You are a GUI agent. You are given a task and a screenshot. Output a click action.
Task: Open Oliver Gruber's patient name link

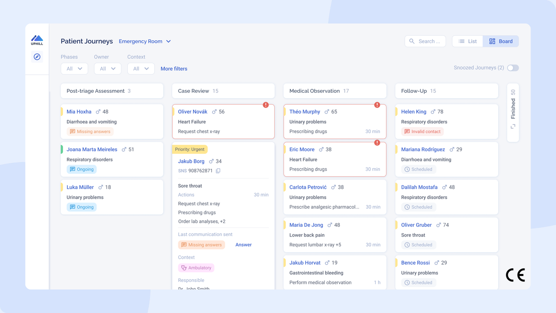[x=417, y=225]
